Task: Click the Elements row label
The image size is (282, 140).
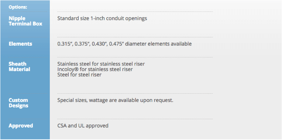Action: click(20, 44)
